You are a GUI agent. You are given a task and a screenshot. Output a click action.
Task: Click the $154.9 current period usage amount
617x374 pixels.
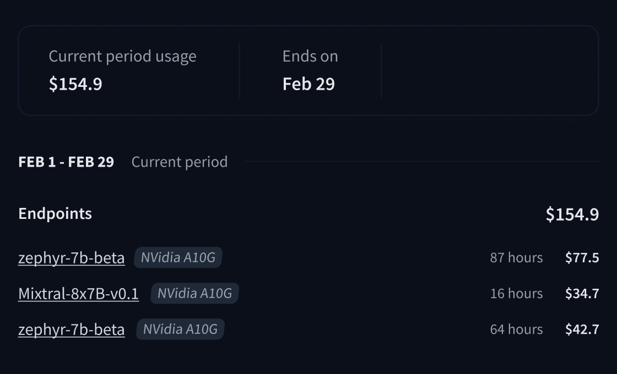pyautogui.click(x=75, y=84)
